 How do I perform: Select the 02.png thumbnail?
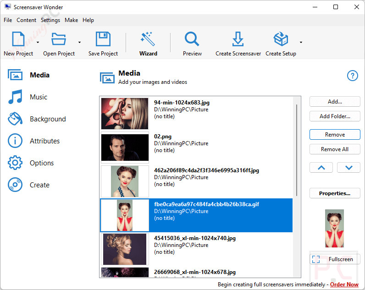click(x=125, y=148)
